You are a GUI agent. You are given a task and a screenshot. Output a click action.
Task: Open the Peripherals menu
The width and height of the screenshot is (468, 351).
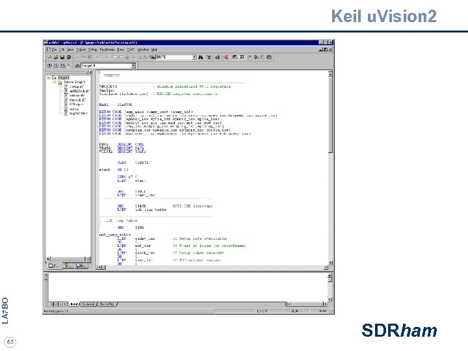point(107,49)
